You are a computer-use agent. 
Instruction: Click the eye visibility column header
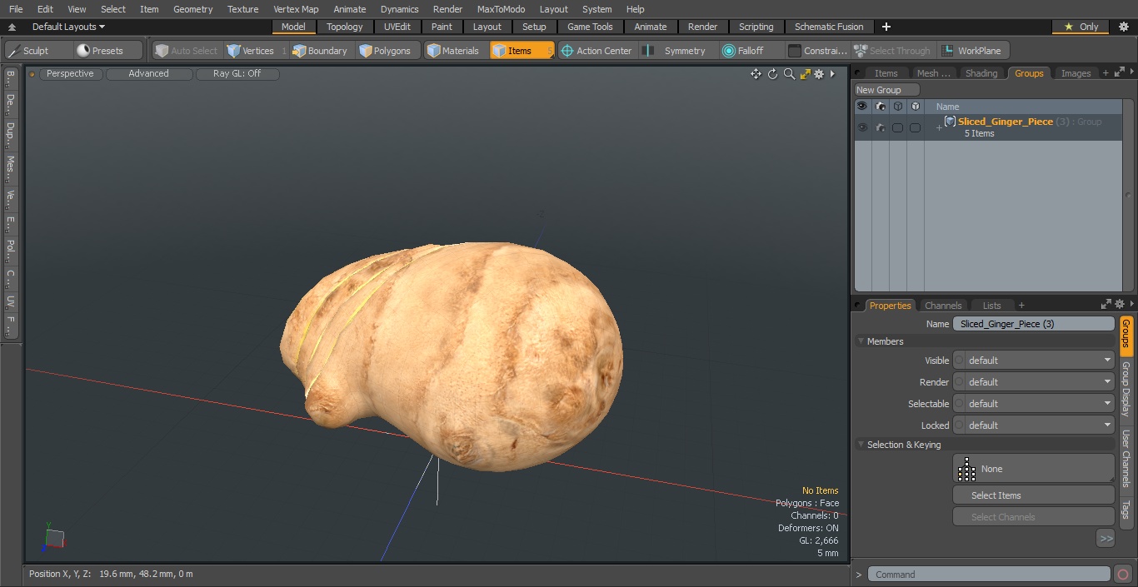(862, 107)
